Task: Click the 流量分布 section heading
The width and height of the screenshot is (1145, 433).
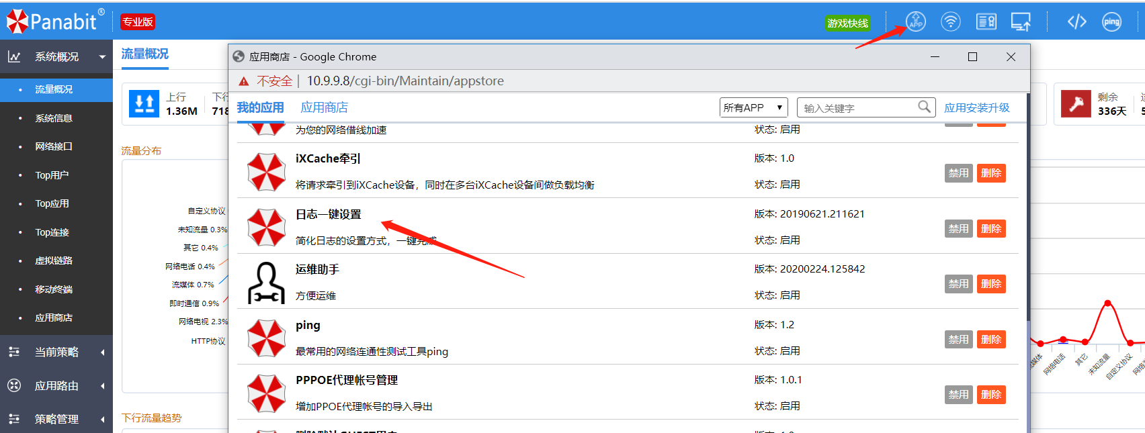Action: [141, 150]
